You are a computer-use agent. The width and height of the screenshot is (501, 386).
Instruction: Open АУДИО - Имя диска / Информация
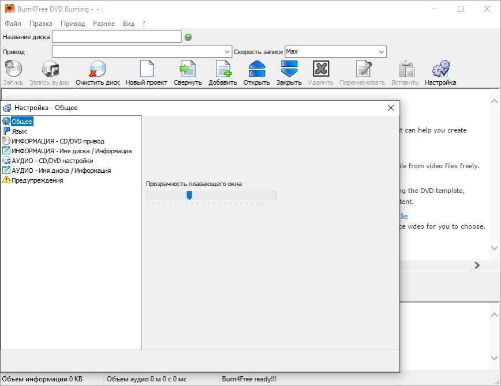point(61,171)
